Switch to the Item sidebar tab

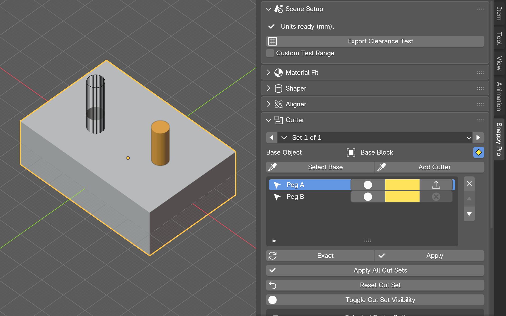click(499, 13)
